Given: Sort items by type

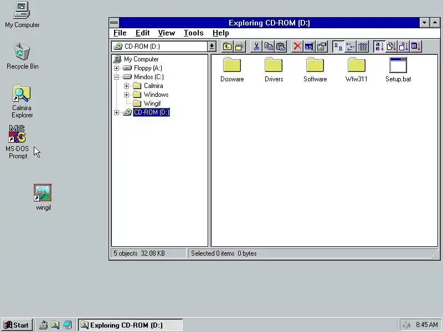Looking at the screenshot, I should click(392, 46).
